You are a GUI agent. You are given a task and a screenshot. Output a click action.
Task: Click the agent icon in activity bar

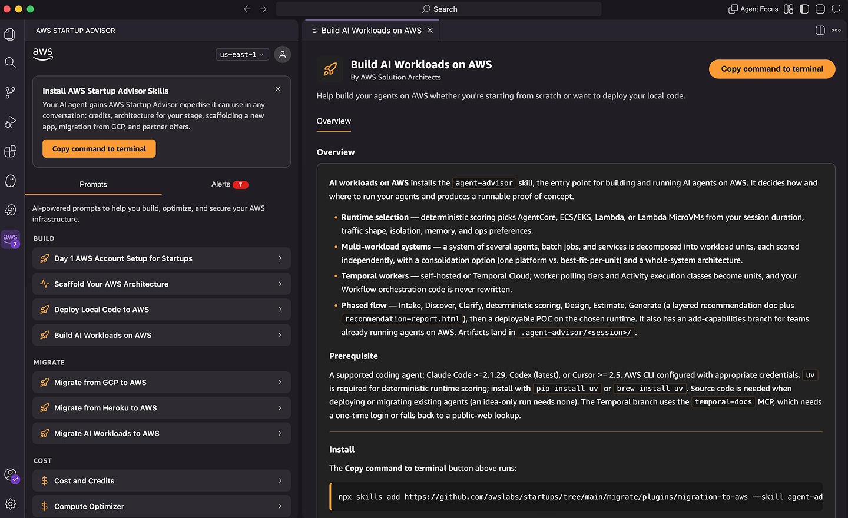click(10, 181)
